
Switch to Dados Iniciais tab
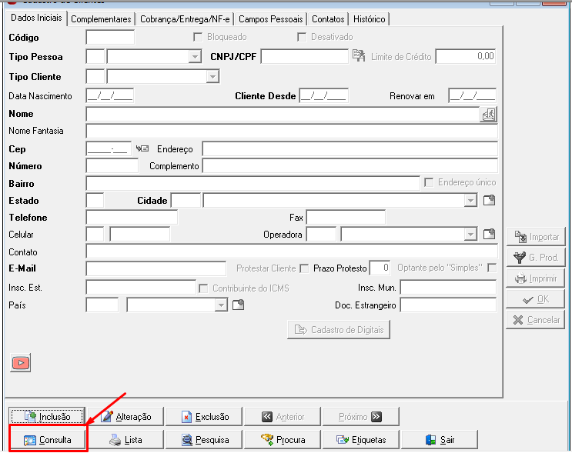(36, 18)
